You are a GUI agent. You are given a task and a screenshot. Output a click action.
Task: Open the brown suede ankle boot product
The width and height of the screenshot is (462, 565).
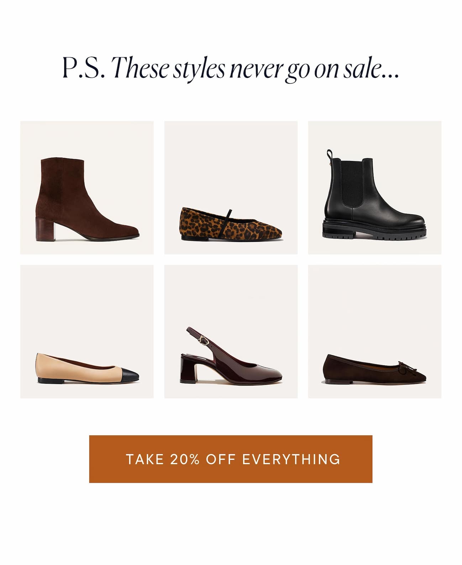pos(87,188)
